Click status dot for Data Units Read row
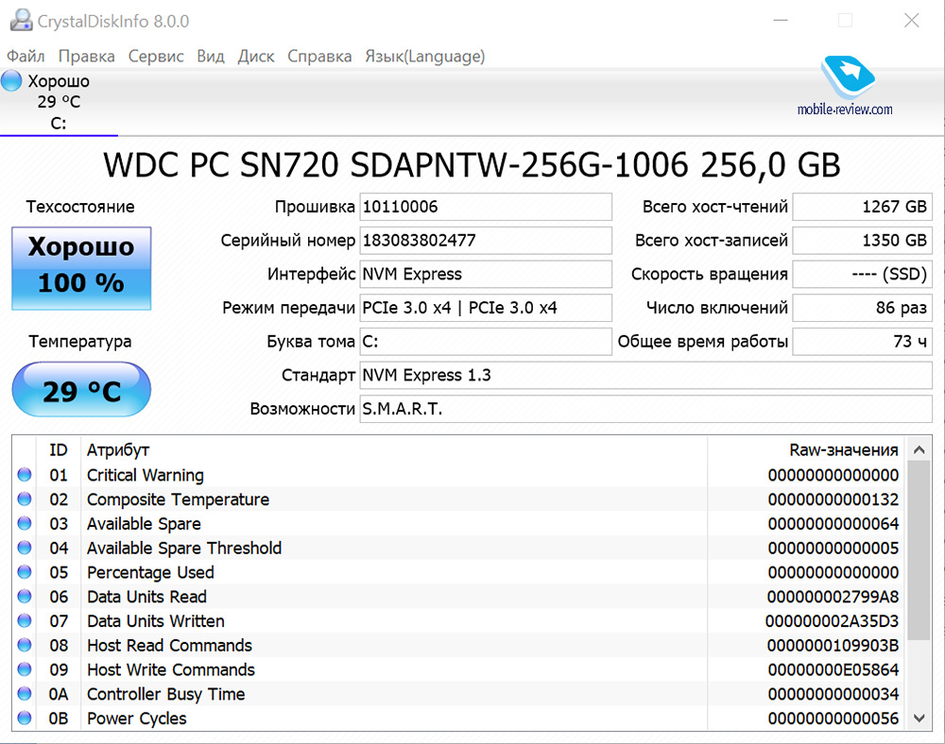This screenshot has height=744, width=945. (25, 596)
